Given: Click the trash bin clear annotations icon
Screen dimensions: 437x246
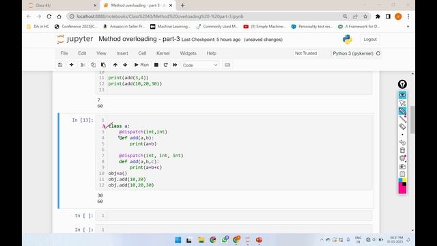Looking at the screenshot, I should [402, 150].
